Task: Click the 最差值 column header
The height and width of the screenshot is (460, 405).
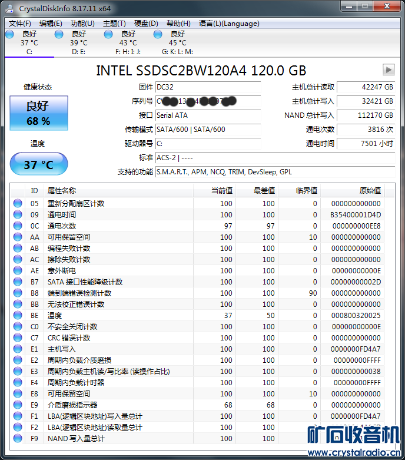Action: pos(257,191)
